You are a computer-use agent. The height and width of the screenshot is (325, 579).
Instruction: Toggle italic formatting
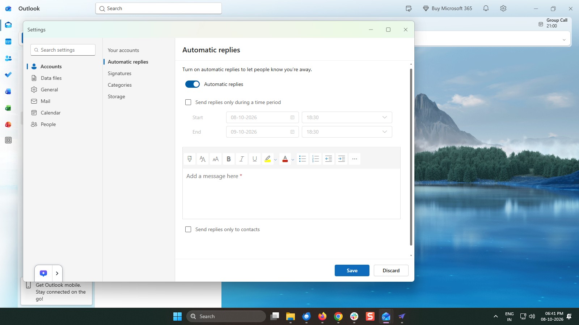(242, 159)
